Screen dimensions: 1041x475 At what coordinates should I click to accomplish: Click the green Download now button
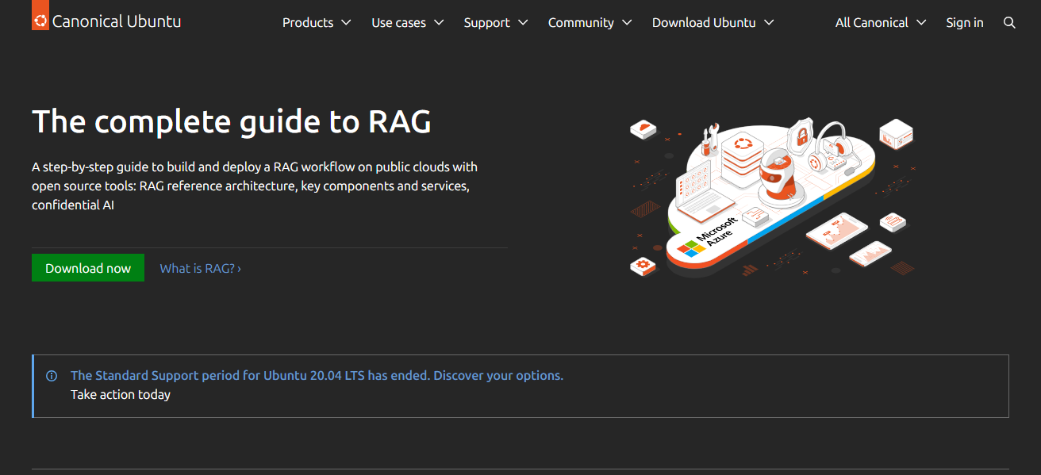pos(88,268)
